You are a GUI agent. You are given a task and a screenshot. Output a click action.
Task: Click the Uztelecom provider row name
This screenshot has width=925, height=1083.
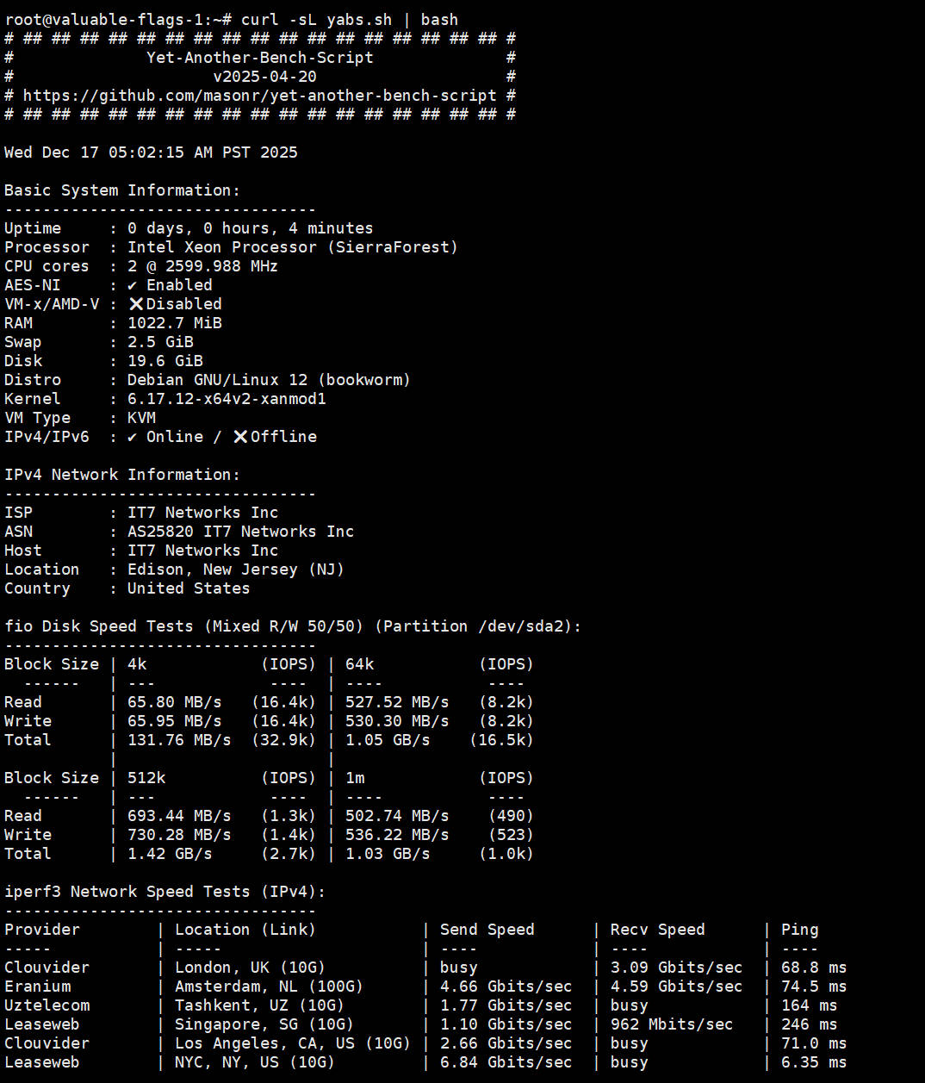click(47, 1005)
